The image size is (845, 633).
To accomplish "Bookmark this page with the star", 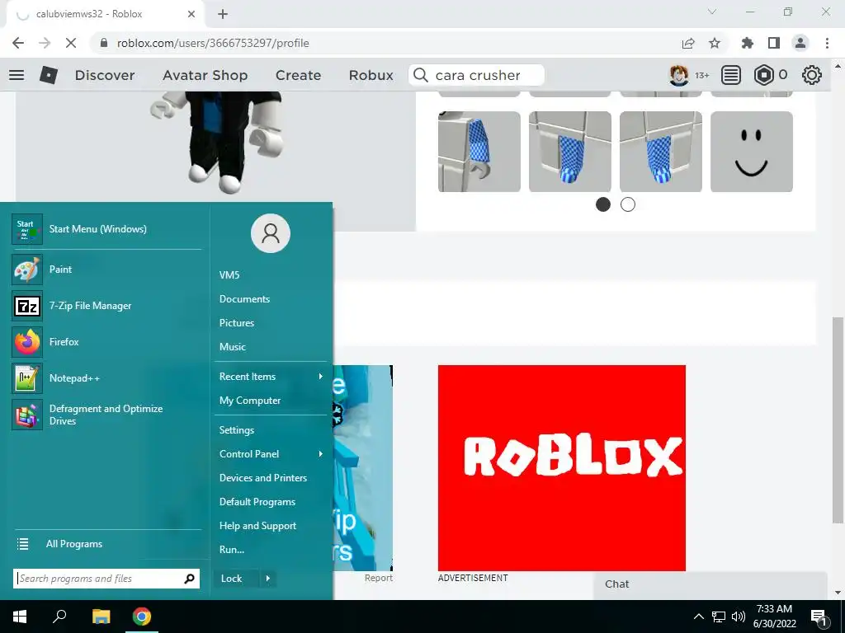I will (x=715, y=43).
